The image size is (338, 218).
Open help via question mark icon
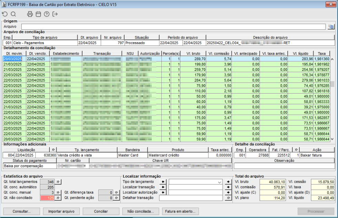coord(47,14)
